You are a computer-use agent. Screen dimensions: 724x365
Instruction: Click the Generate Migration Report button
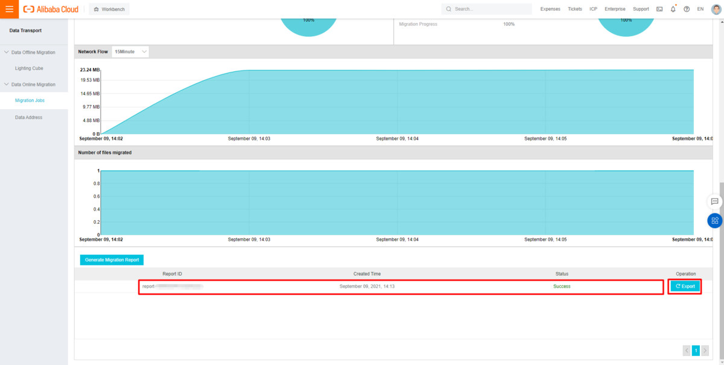[x=112, y=260]
